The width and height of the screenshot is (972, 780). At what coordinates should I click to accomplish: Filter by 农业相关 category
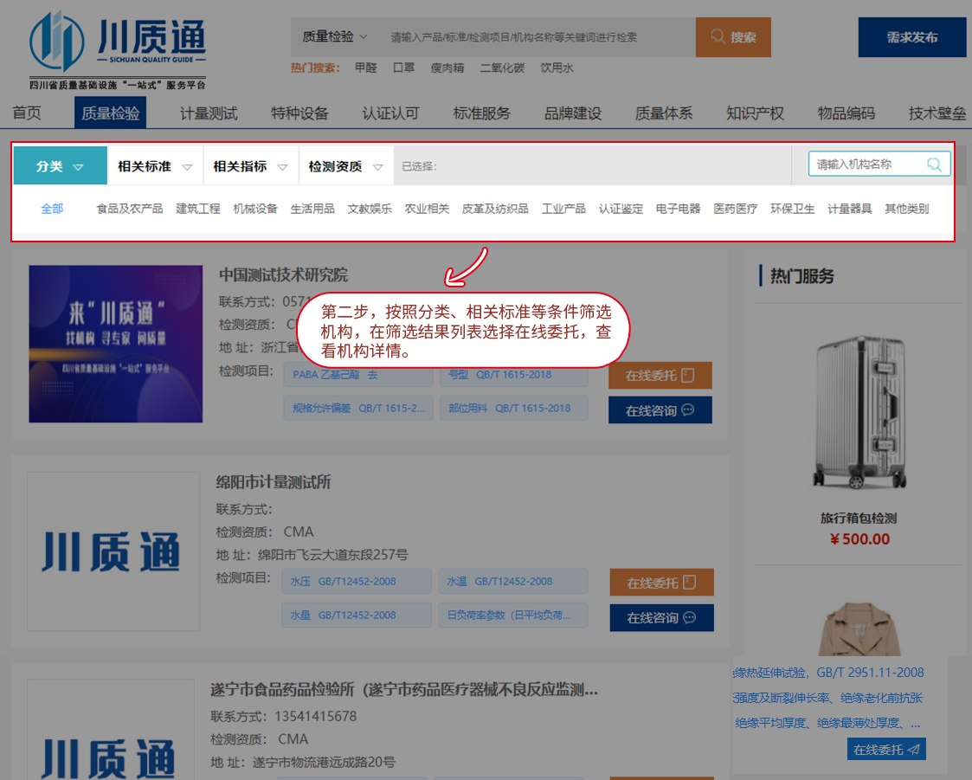pyautogui.click(x=427, y=209)
